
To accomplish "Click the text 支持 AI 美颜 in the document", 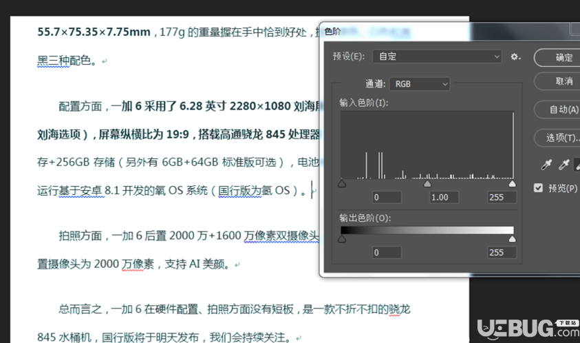I will click(194, 264).
